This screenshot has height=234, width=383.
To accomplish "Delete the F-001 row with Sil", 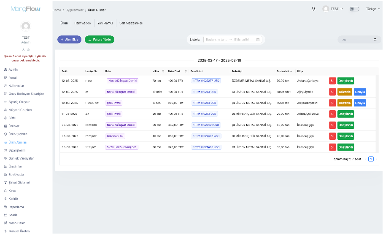I will [x=332, y=81].
